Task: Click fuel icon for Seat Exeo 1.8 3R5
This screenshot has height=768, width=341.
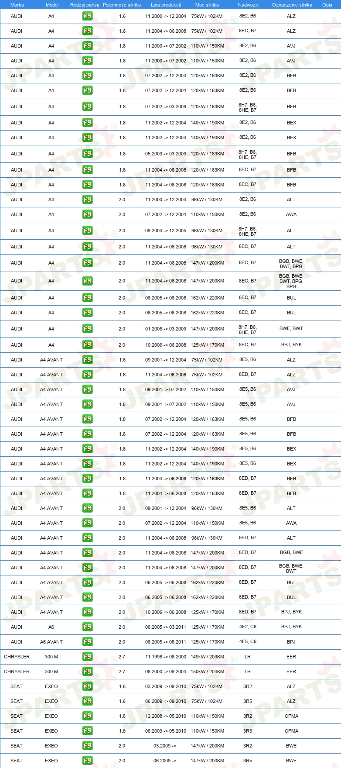Action: [88, 731]
